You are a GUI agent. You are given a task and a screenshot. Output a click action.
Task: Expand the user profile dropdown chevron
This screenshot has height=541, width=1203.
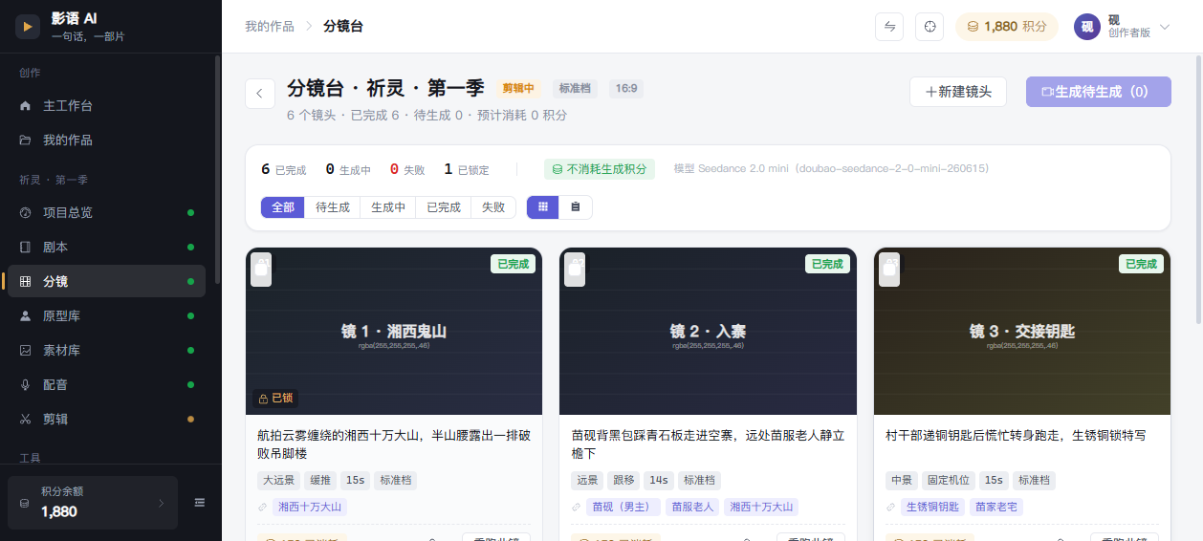pos(1164,27)
